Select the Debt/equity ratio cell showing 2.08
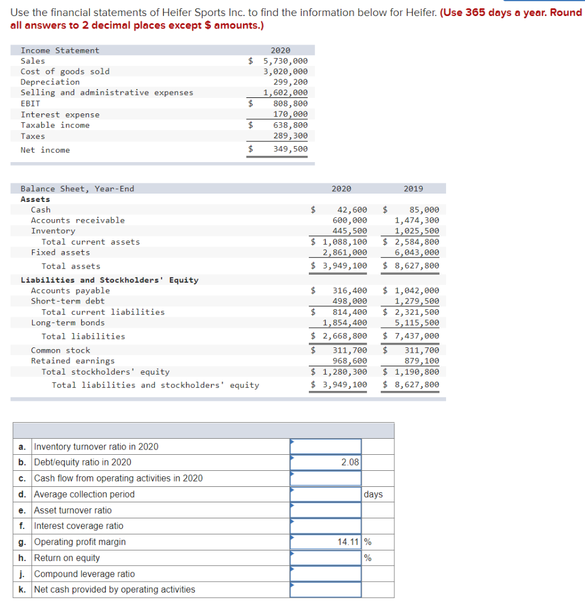The width and height of the screenshot is (585, 608). point(326,462)
